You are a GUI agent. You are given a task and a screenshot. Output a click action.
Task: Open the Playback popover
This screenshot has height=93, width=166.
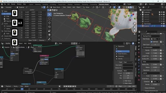tap(9, 86)
